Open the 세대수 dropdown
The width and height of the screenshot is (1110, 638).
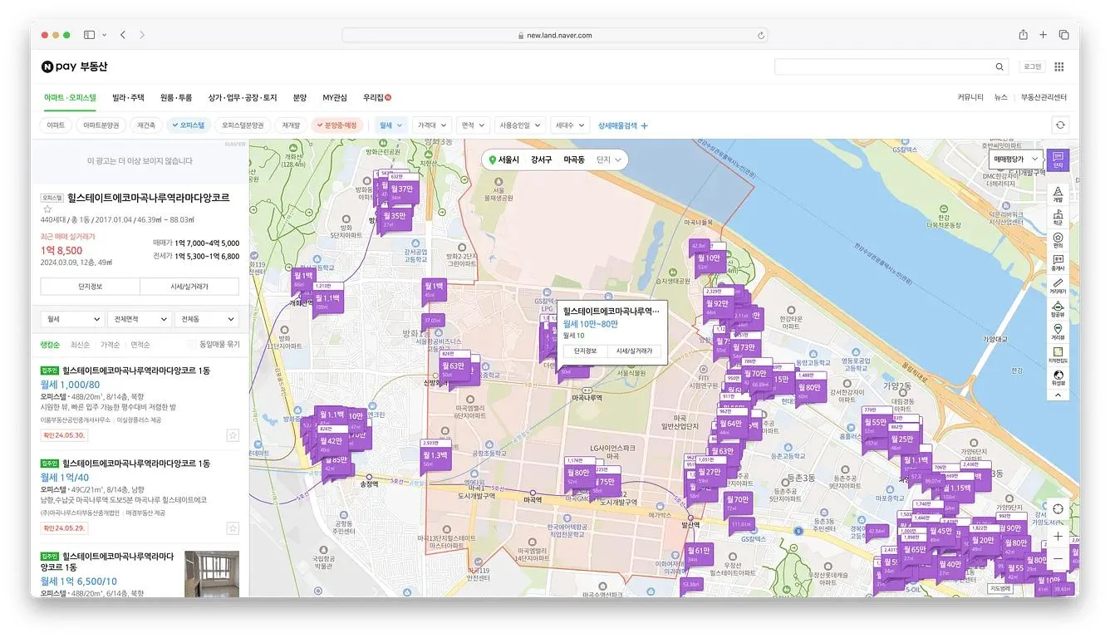pos(569,125)
